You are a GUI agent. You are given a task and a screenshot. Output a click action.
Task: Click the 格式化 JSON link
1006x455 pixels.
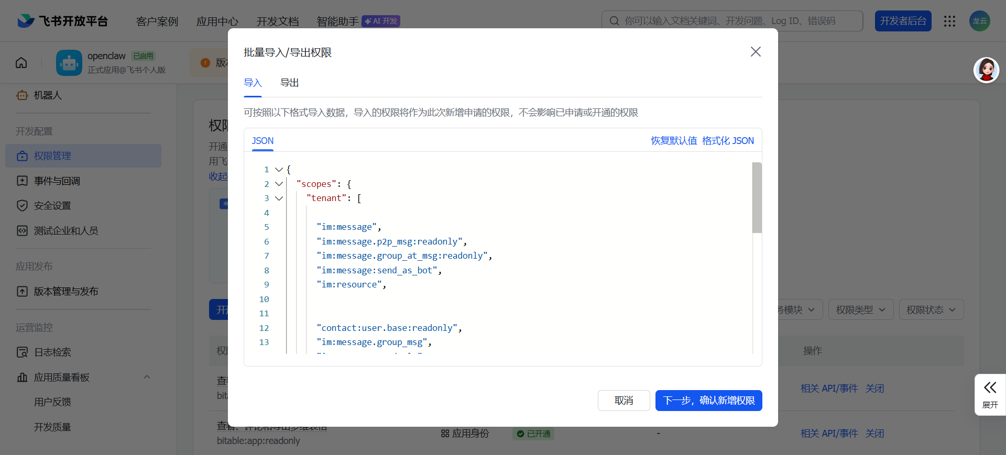pyautogui.click(x=728, y=141)
